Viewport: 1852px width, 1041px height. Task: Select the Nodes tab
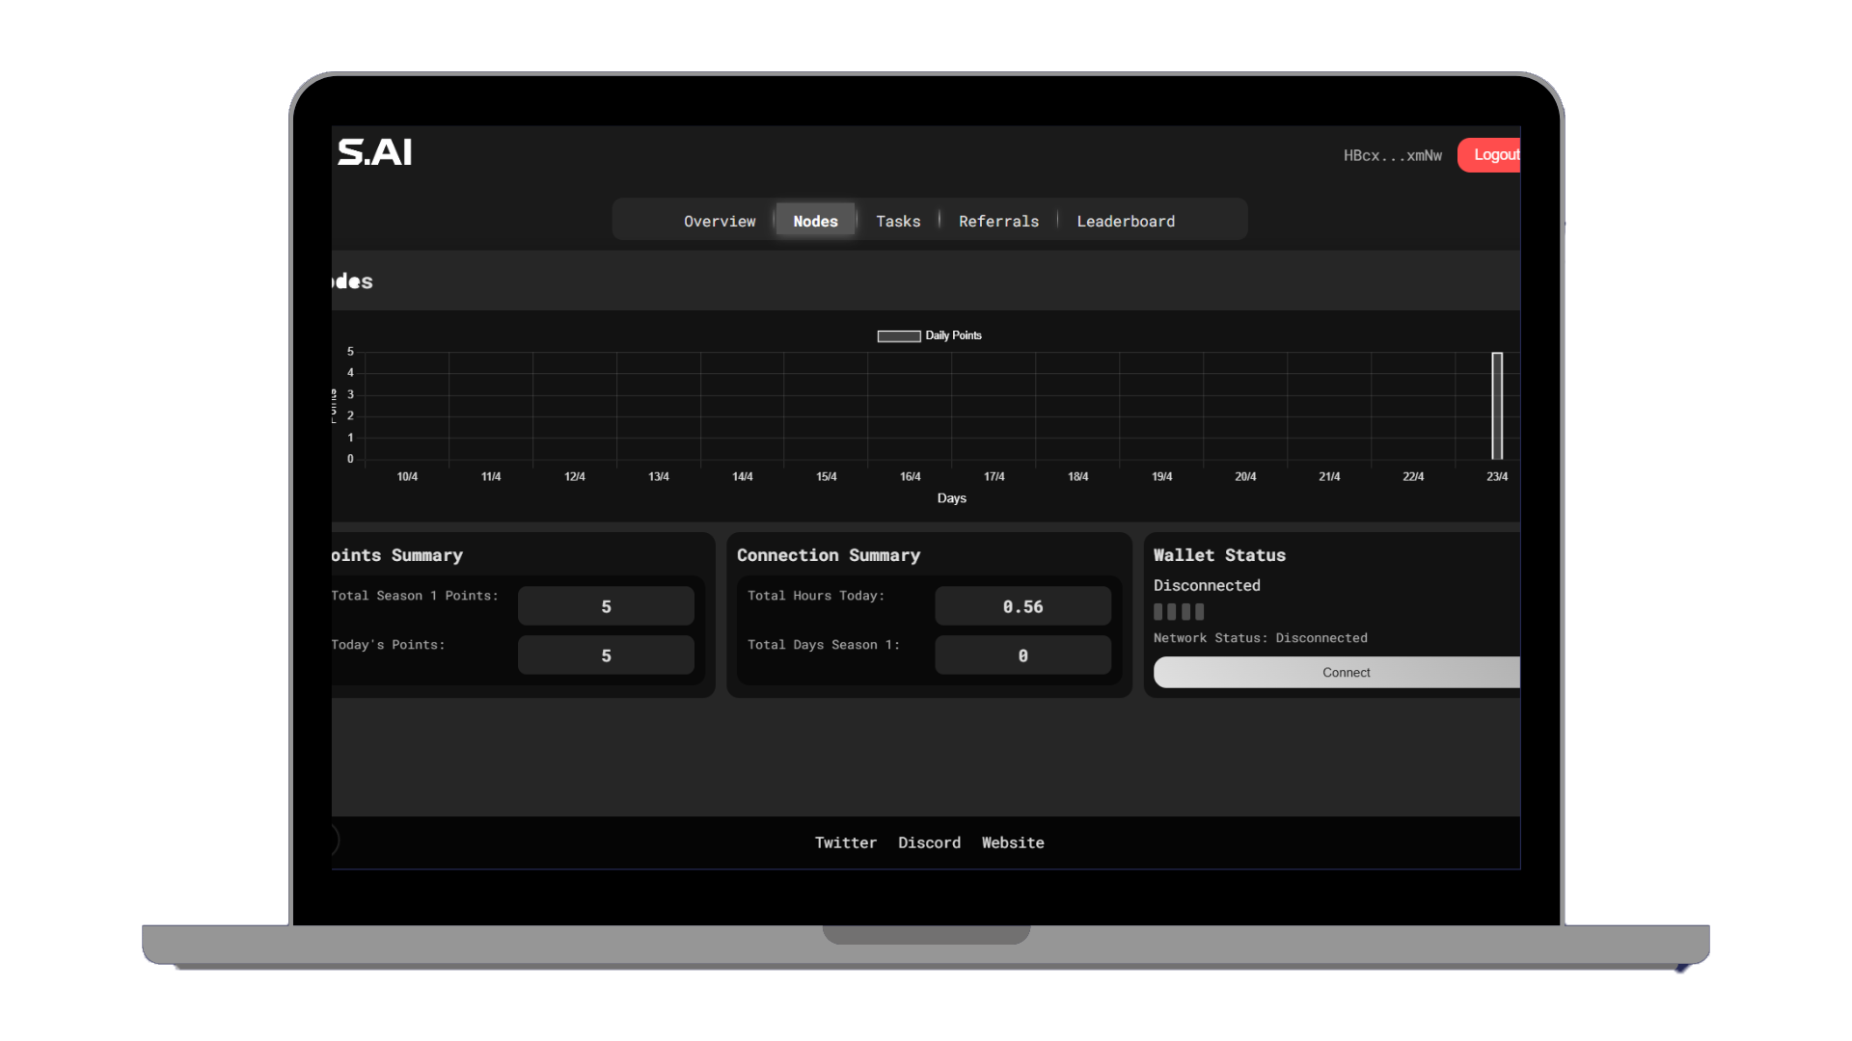[815, 221]
